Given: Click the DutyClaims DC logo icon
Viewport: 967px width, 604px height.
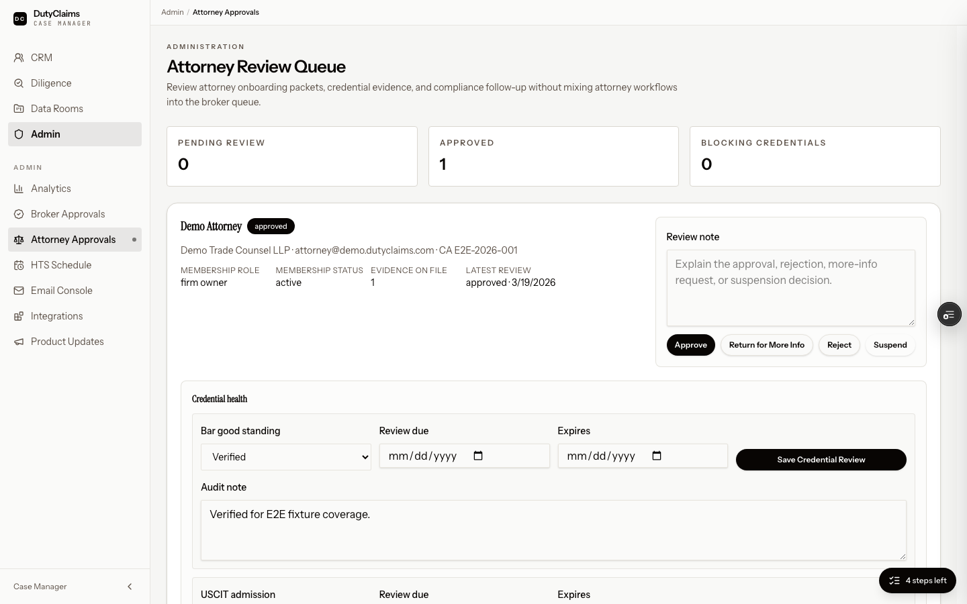Looking at the screenshot, I should 20,19.
